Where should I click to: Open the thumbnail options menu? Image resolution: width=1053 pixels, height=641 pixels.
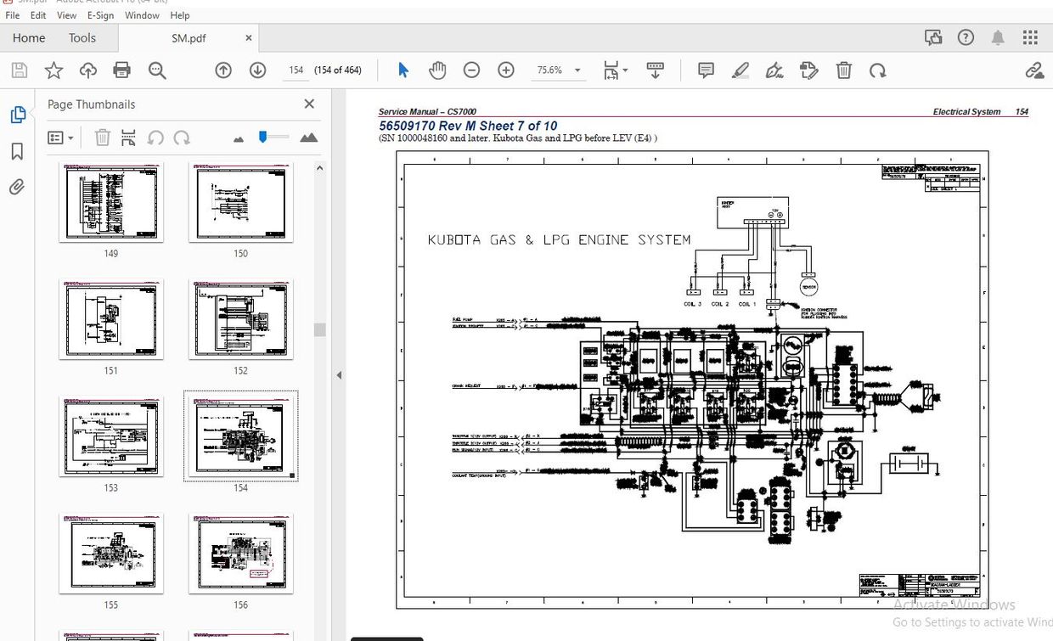57,137
